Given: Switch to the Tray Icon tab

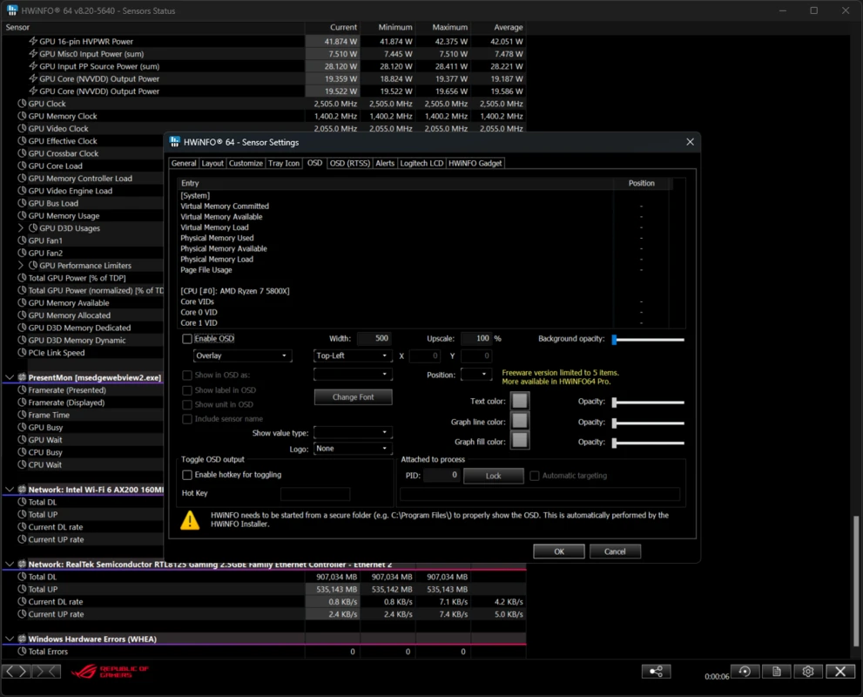Looking at the screenshot, I should [x=284, y=164].
